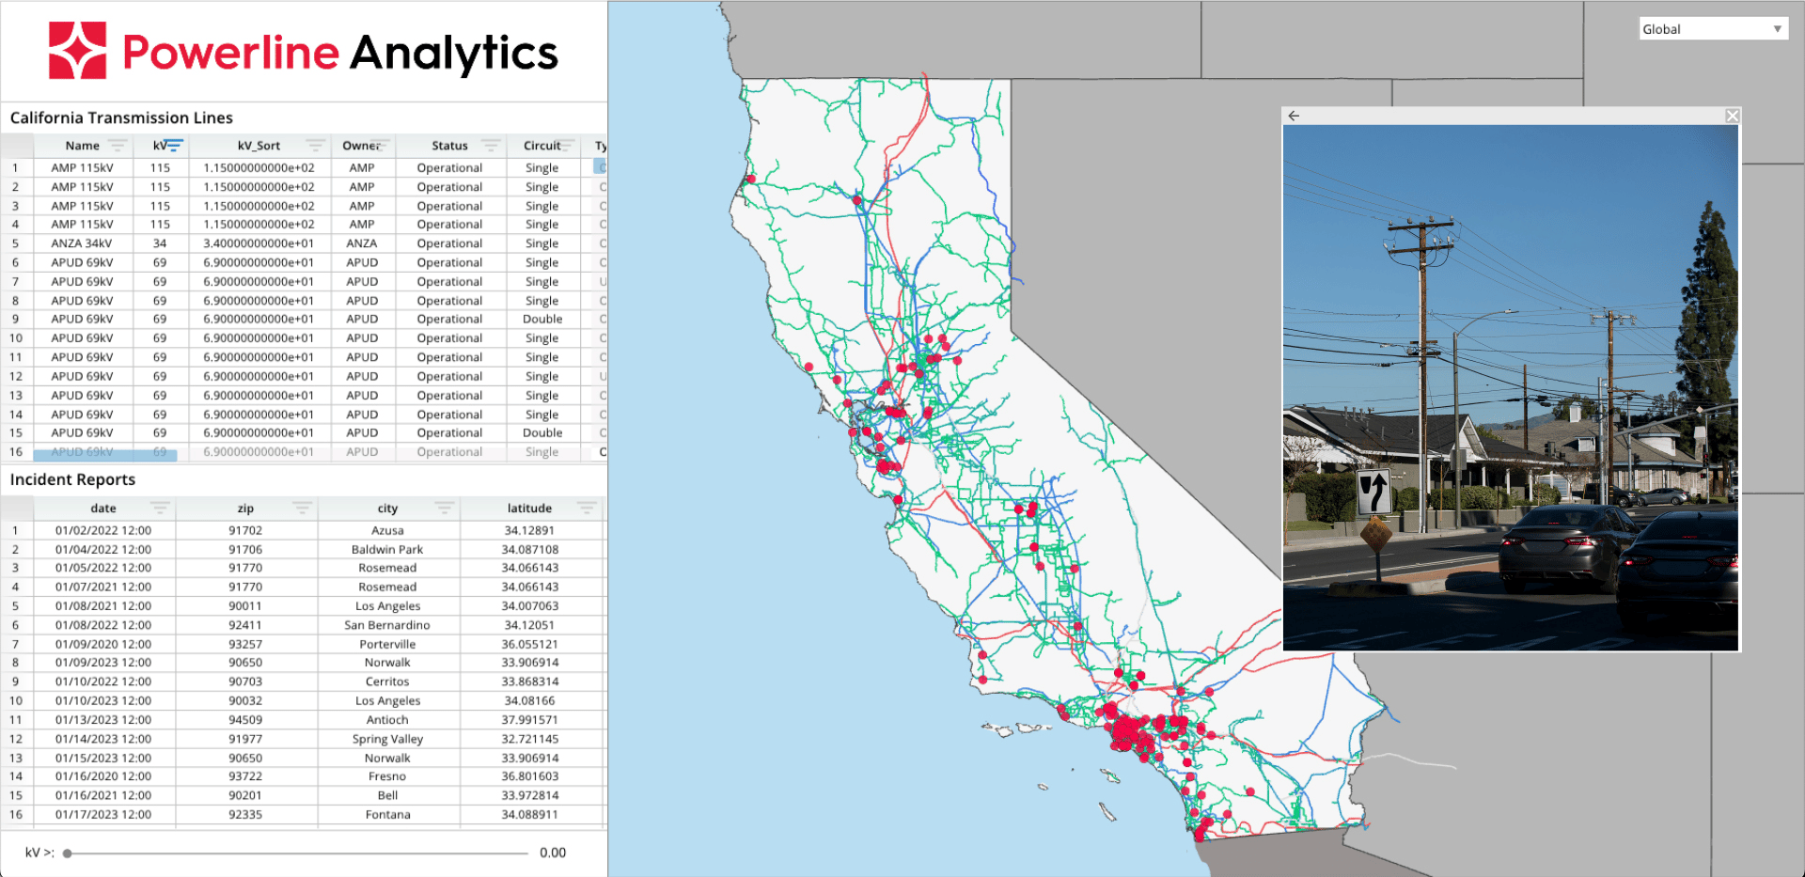This screenshot has height=877, width=1805.
Task: Open the city column filter icon
Action: [445, 509]
